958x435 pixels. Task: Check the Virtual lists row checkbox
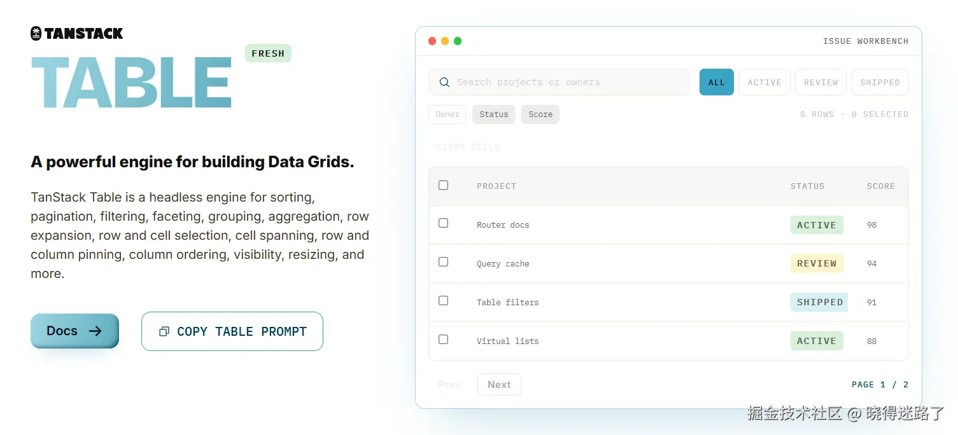click(x=444, y=340)
